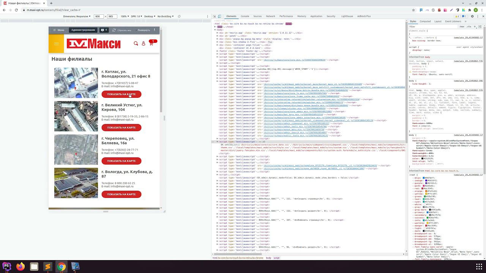486x273 pixels.
Task: Open the user account icon in site header
Action: pyautogui.click(x=144, y=44)
